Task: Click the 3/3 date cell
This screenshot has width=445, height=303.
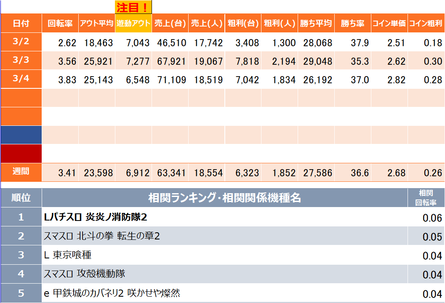Action: pos(21,60)
